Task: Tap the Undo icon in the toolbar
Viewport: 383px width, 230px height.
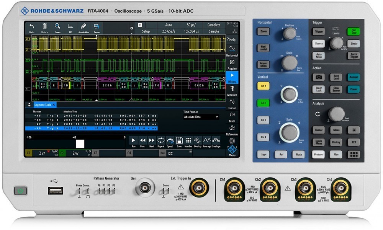Action: pyautogui.click(x=31, y=28)
